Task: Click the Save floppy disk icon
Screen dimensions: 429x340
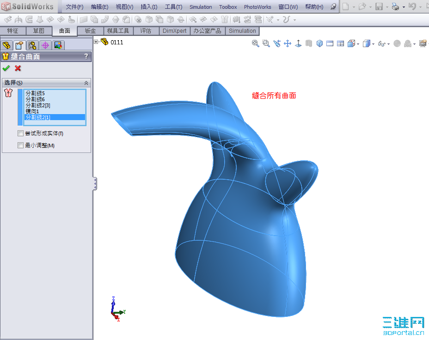Action: (x=379, y=6)
